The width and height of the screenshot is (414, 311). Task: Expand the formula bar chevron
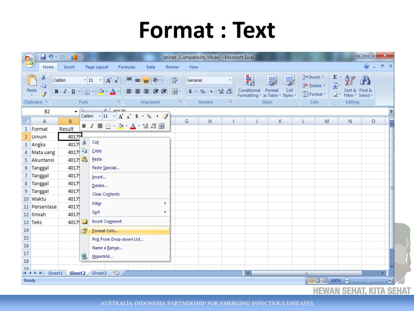pyautogui.click(x=391, y=111)
